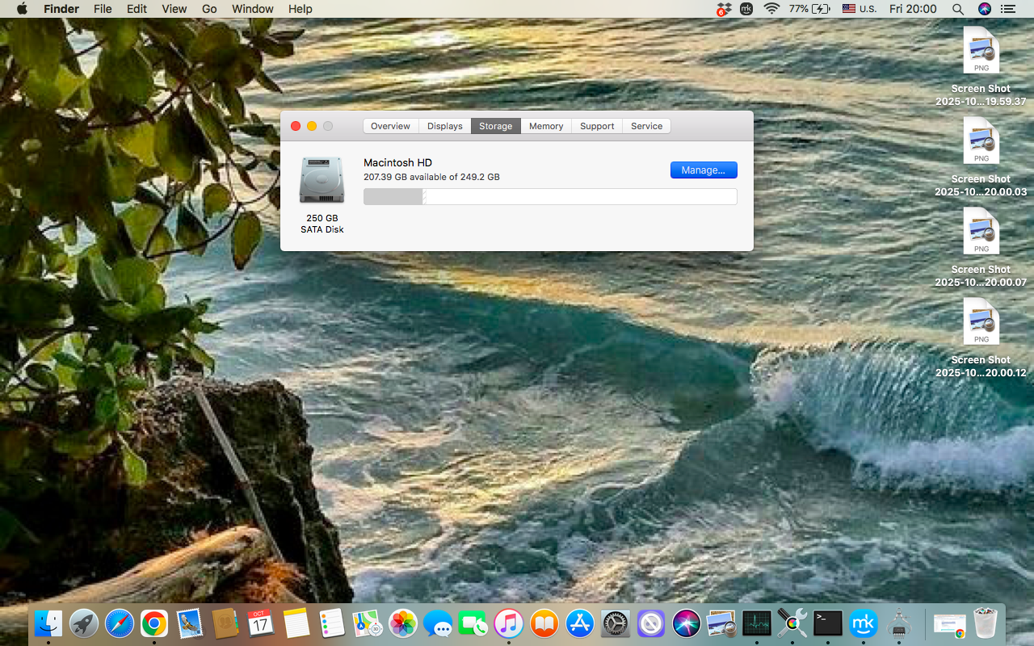The image size is (1034, 646).
Task: Switch to the Memory tab
Action: coord(546,126)
